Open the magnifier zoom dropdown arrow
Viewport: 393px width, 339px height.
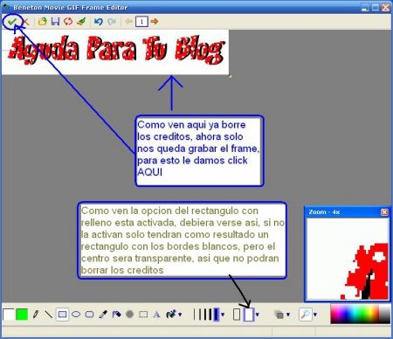click(315, 315)
